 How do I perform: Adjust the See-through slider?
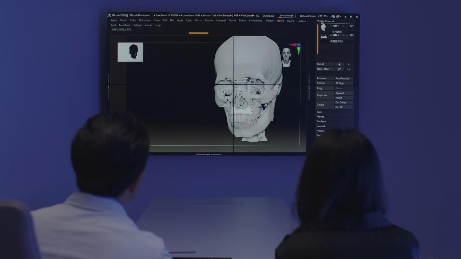coord(287,16)
